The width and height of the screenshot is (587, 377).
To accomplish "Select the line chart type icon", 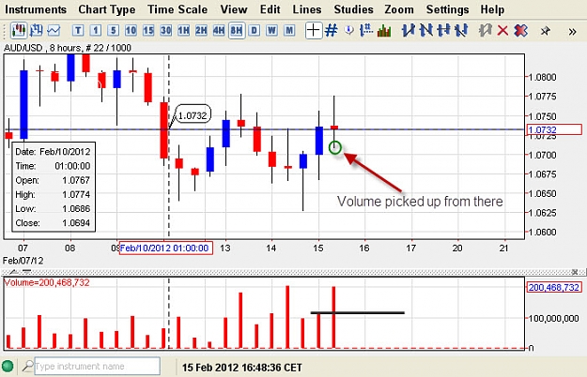I will [x=54, y=31].
